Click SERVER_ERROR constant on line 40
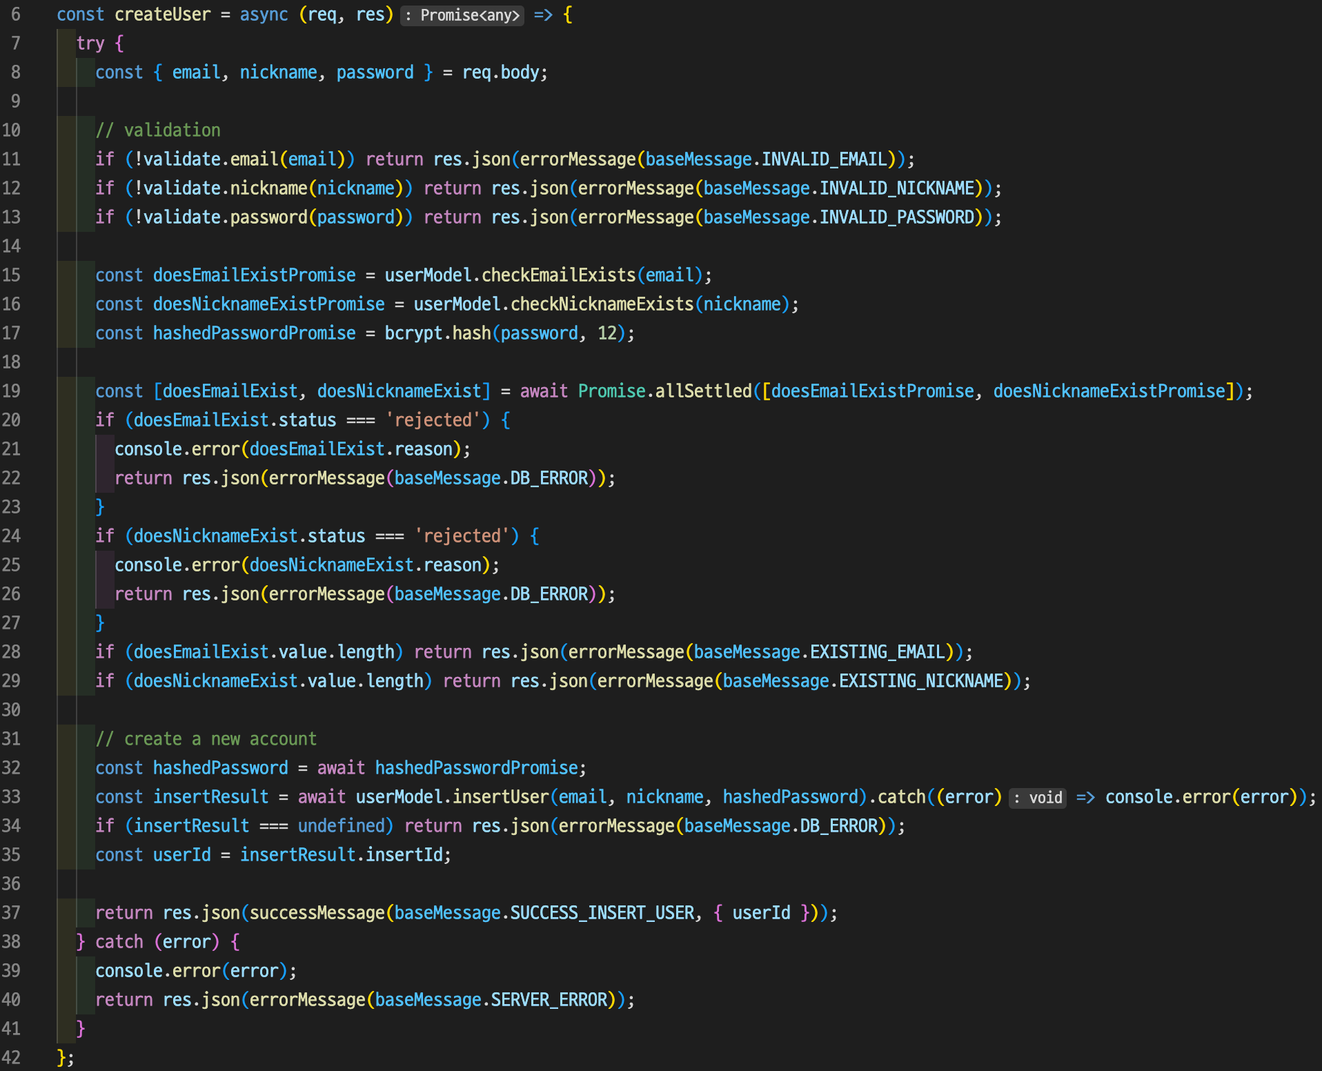The height and width of the screenshot is (1071, 1322). pos(549,1000)
